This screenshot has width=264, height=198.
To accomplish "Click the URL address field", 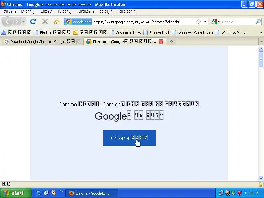I will (144, 22).
